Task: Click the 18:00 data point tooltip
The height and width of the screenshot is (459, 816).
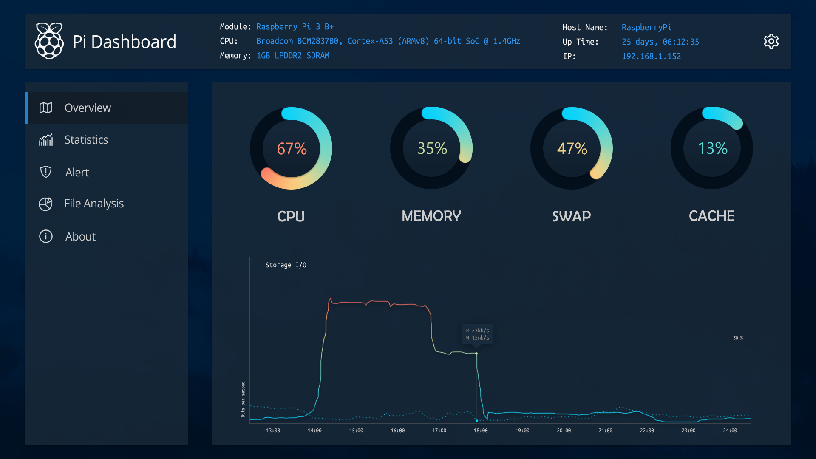Action: pos(477,334)
